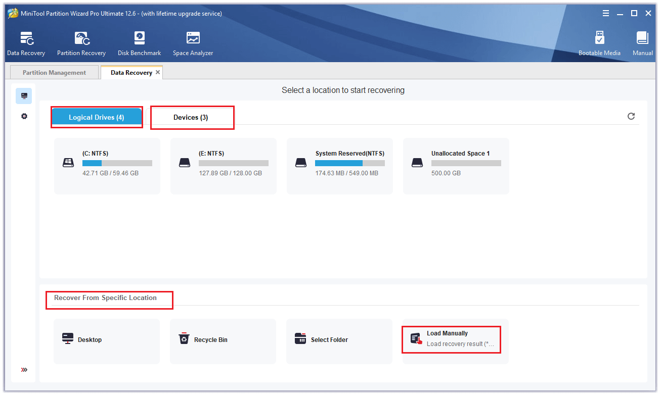Screen dimensions: 661x394
Task: Maximize the MiniTool window
Action: [634, 14]
